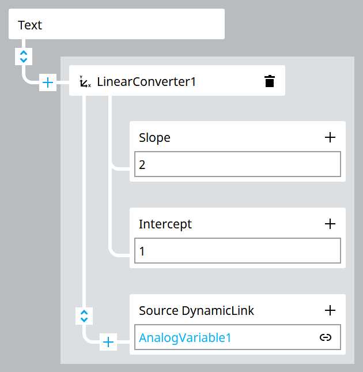Focus the Slope value field containing 2

pos(237,164)
